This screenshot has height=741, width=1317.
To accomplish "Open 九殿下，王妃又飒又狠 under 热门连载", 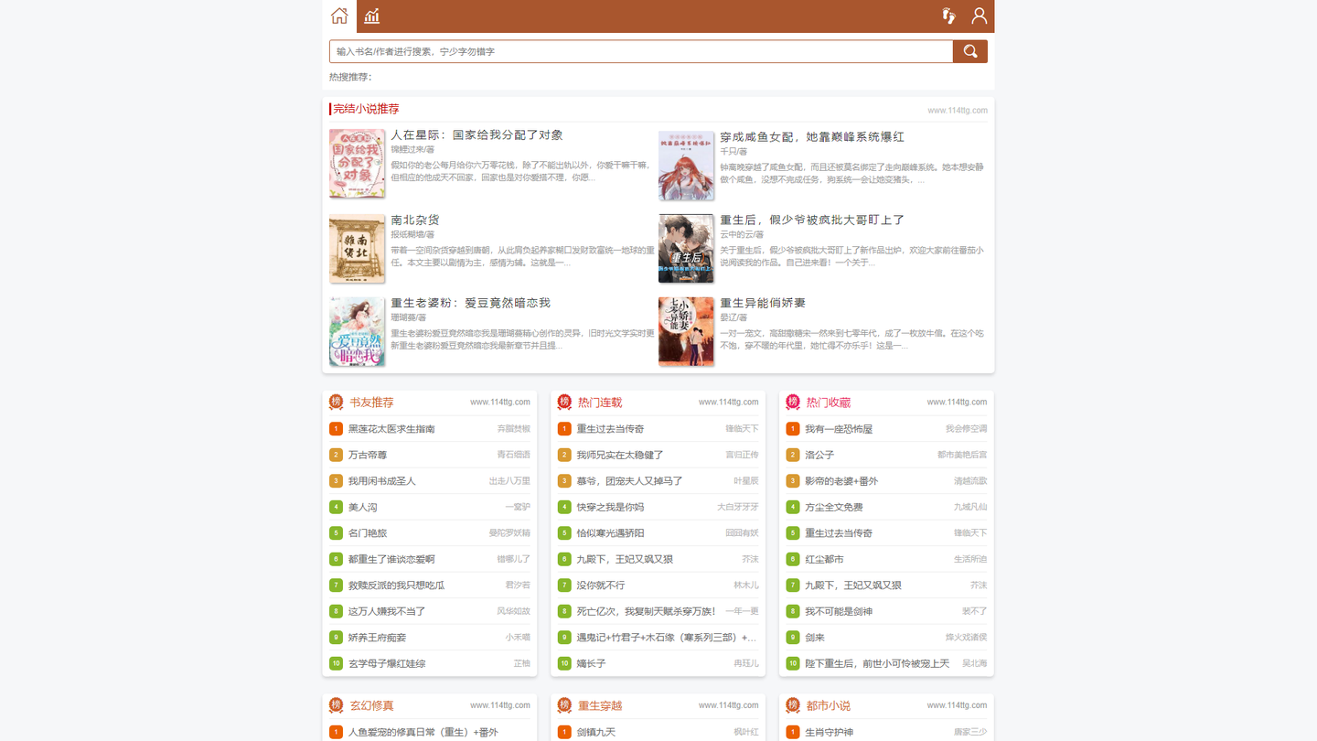I will tap(625, 559).
